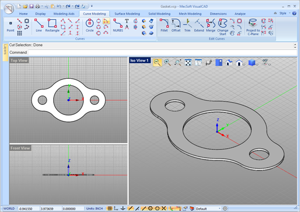
Task: Toggle the end point snap in status bar
Action: [x=130, y=208]
